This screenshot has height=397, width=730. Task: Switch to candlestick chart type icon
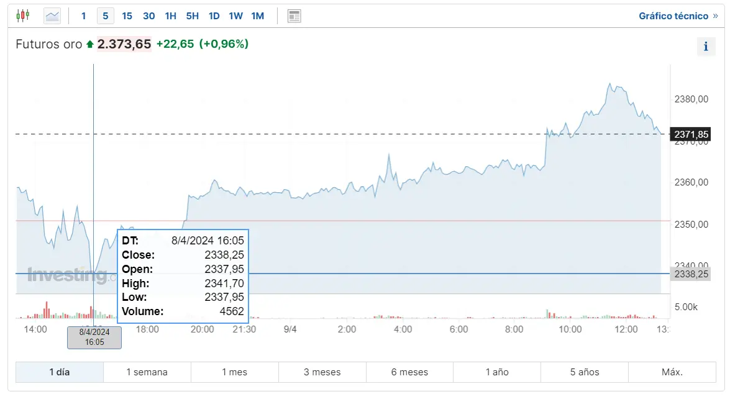23,16
